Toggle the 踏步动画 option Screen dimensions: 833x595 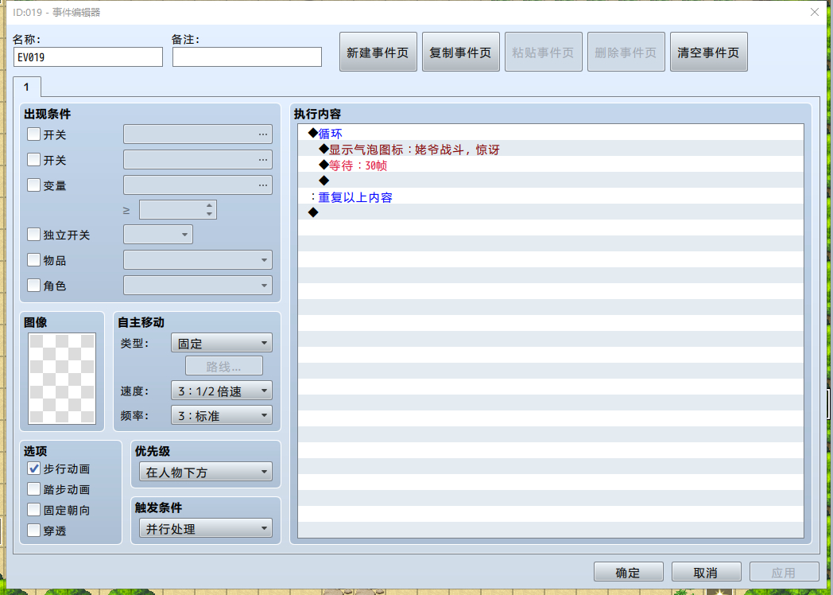tap(33, 489)
